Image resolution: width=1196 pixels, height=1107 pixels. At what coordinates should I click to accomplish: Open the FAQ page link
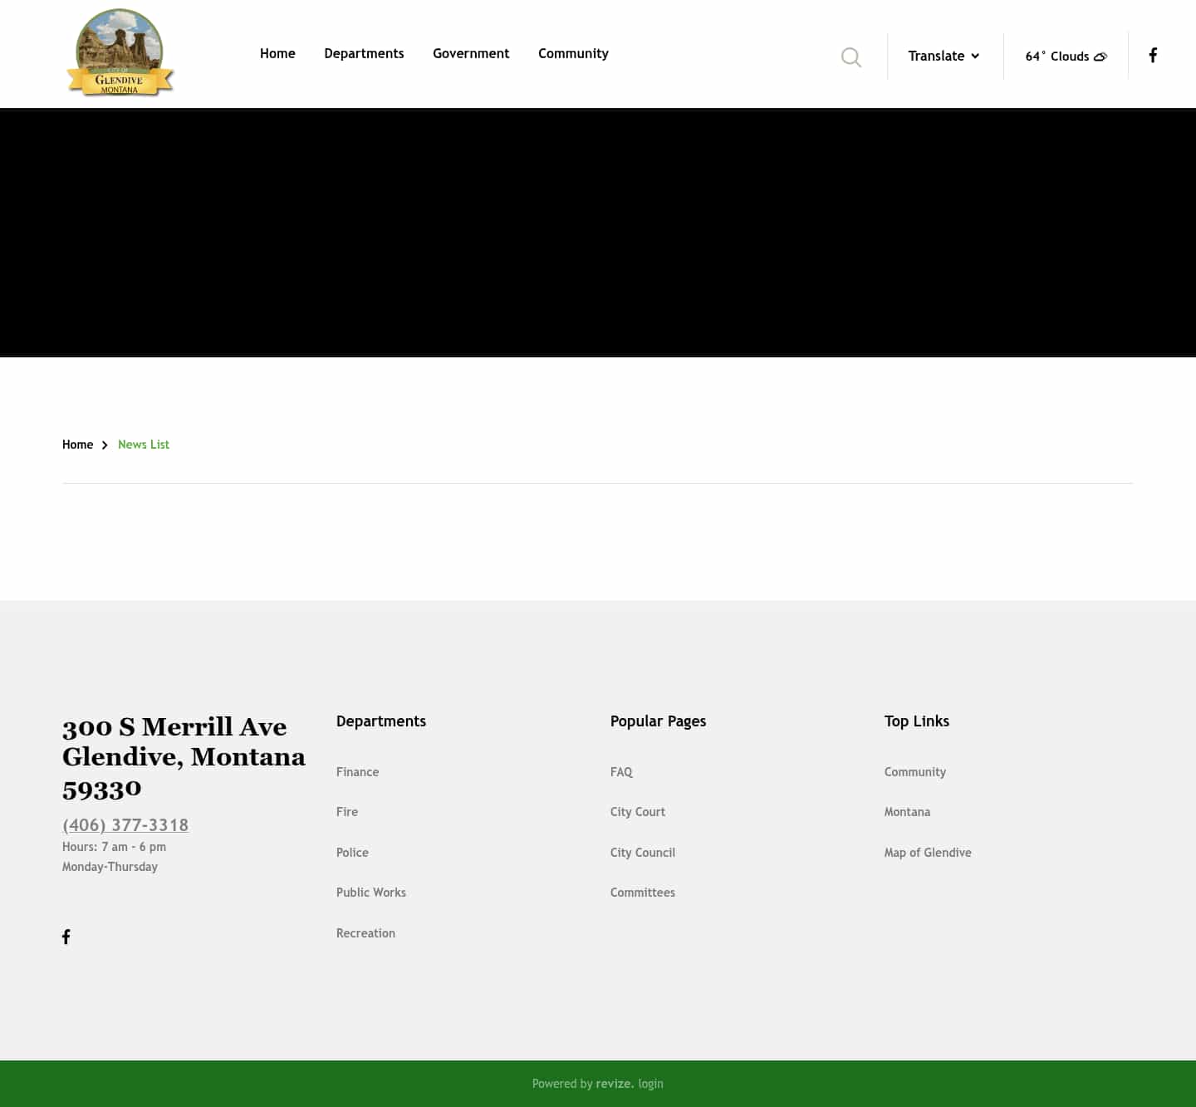[x=621, y=772]
